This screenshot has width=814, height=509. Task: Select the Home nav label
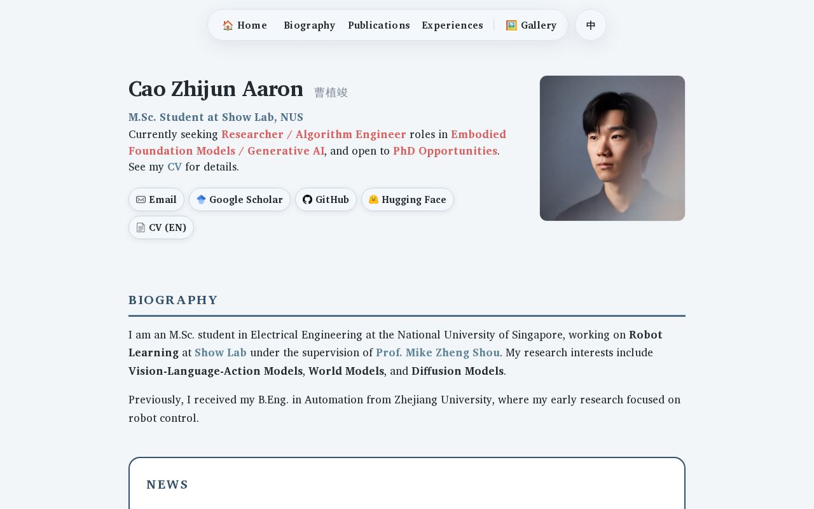(x=252, y=25)
